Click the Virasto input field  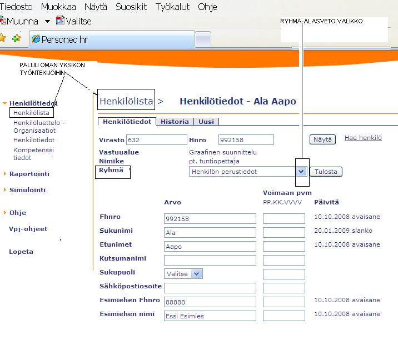157,140
